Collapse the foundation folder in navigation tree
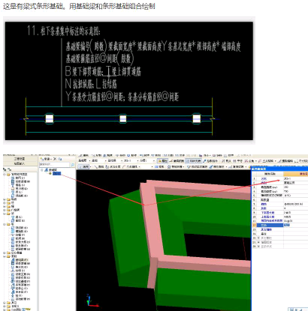 (x=5, y=256)
